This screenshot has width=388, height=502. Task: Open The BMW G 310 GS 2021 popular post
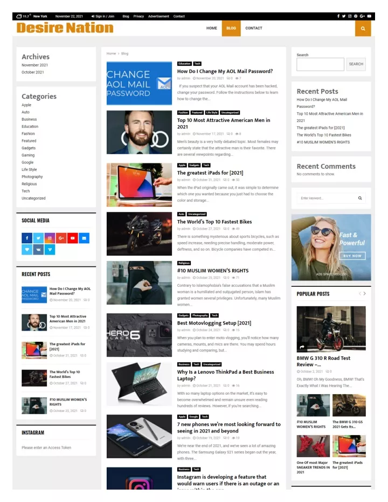click(349, 424)
